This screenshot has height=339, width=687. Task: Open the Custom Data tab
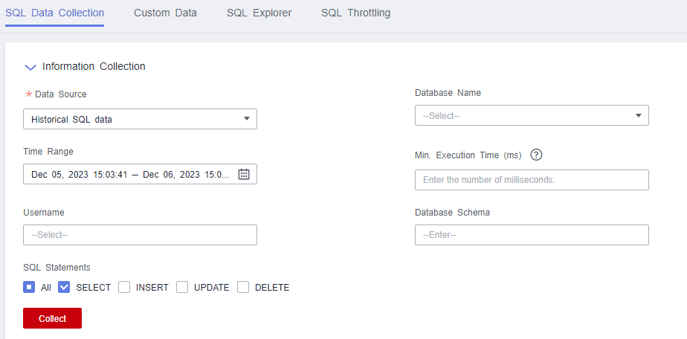165,13
